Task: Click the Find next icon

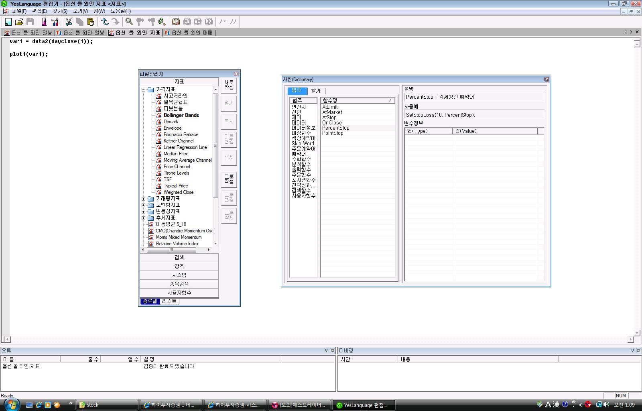Action: click(140, 22)
